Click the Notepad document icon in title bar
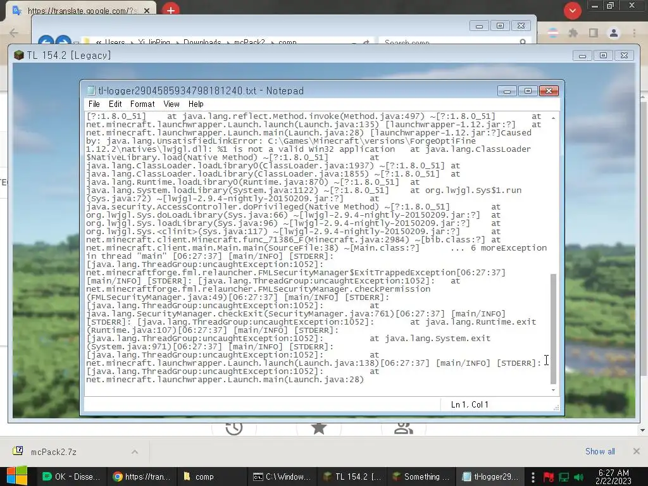 (91, 91)
